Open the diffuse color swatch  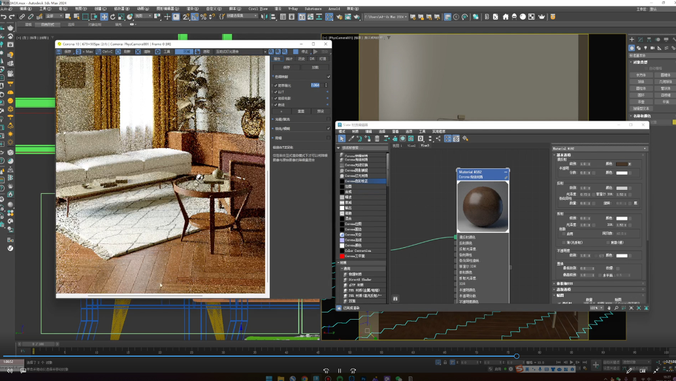[622, 164]
